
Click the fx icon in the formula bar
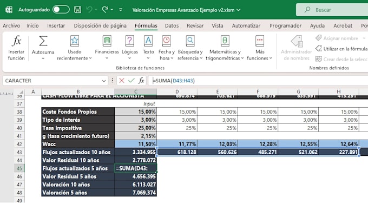pos(141,81)
